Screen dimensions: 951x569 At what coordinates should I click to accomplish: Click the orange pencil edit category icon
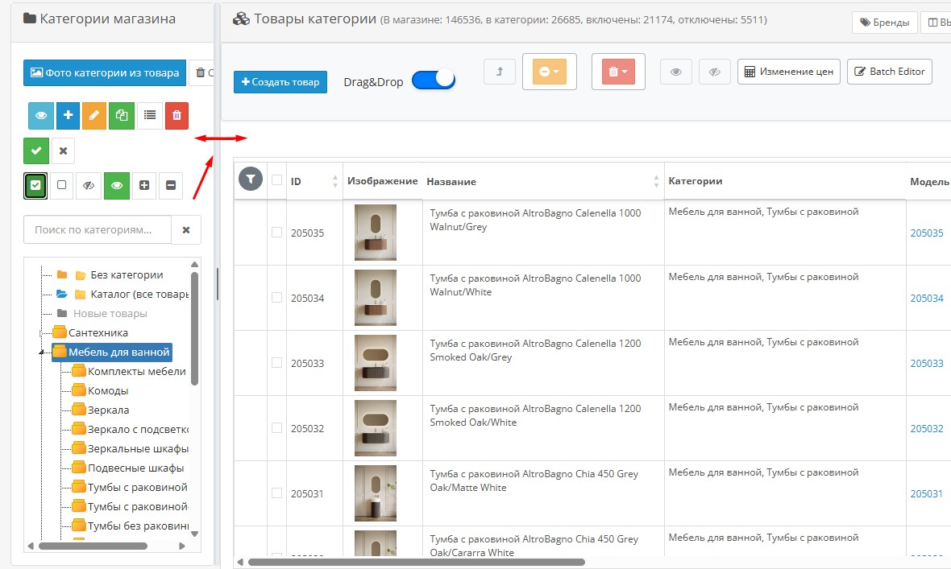94,116
